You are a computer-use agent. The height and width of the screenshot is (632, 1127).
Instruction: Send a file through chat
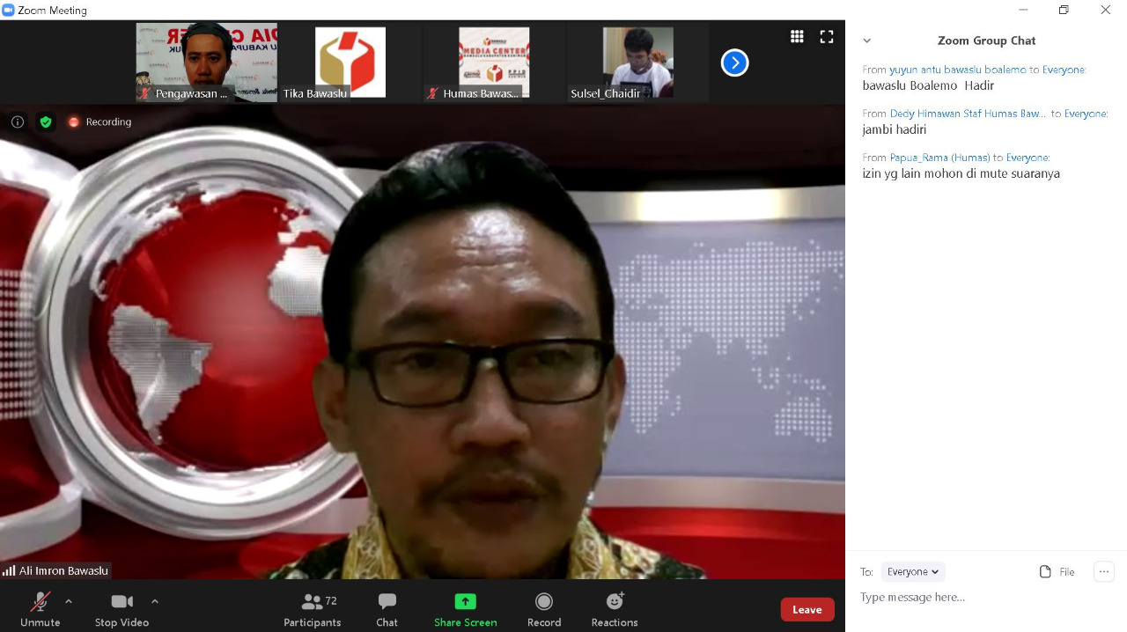pos(1057,571)
